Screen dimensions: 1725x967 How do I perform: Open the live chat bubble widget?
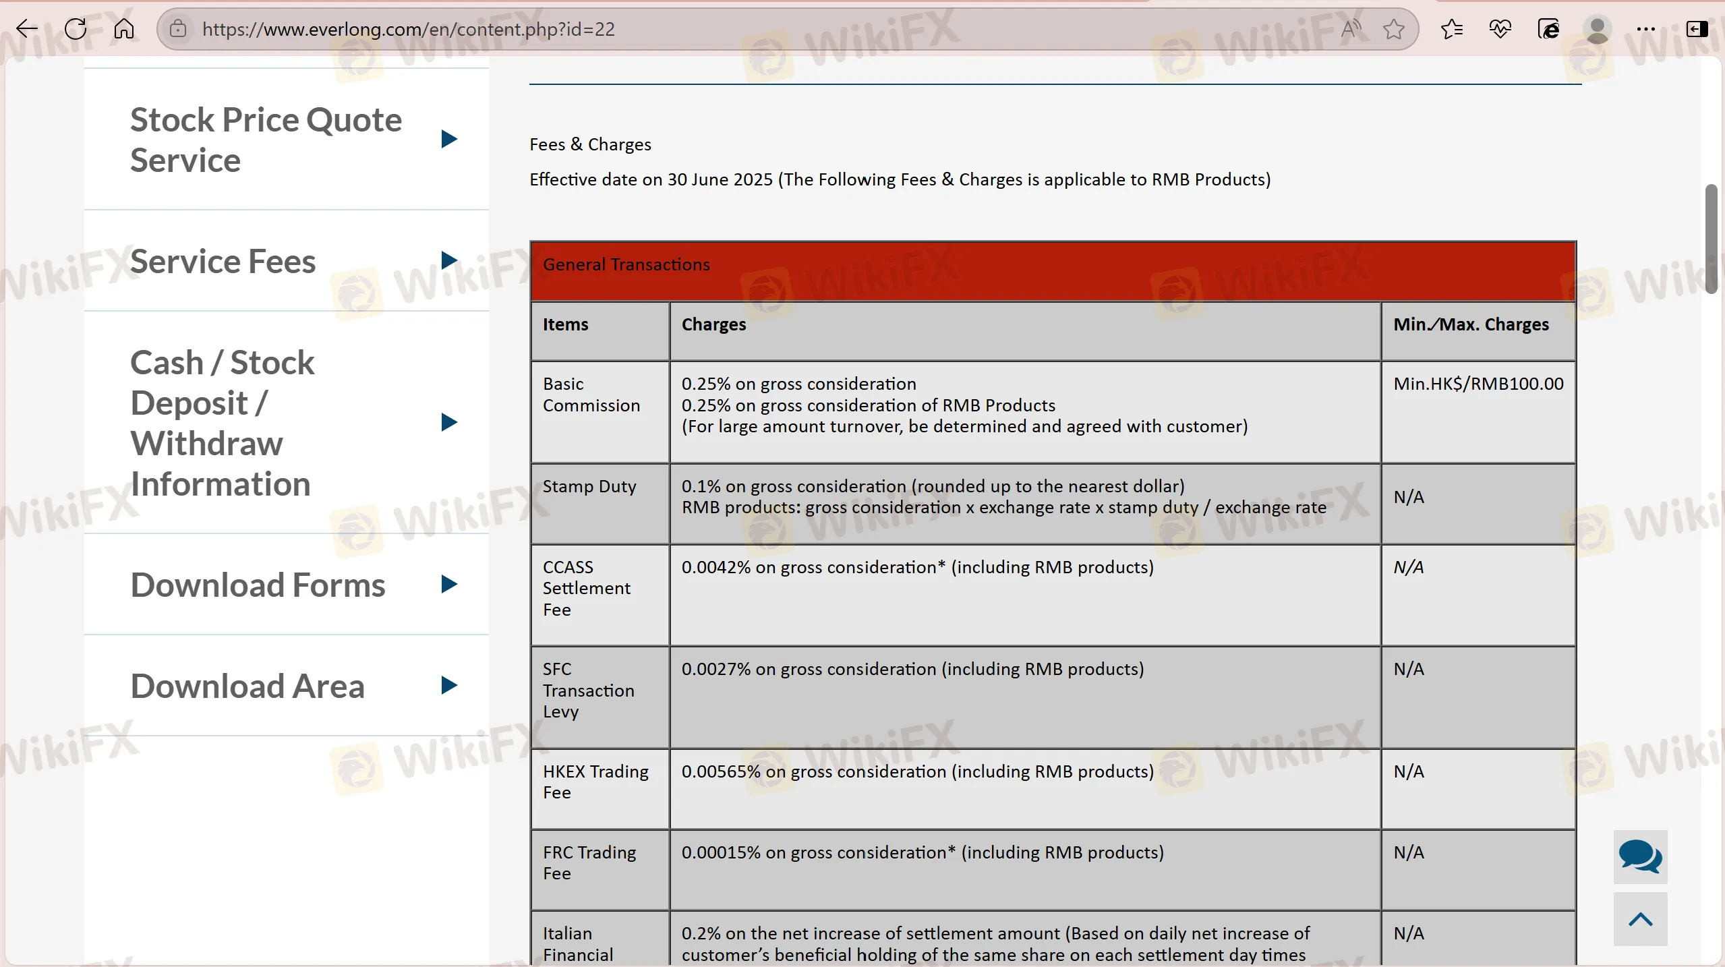[x=1640, y=856]
